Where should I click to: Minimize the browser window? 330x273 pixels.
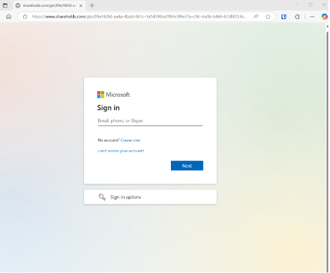click(x=297, y=5)
